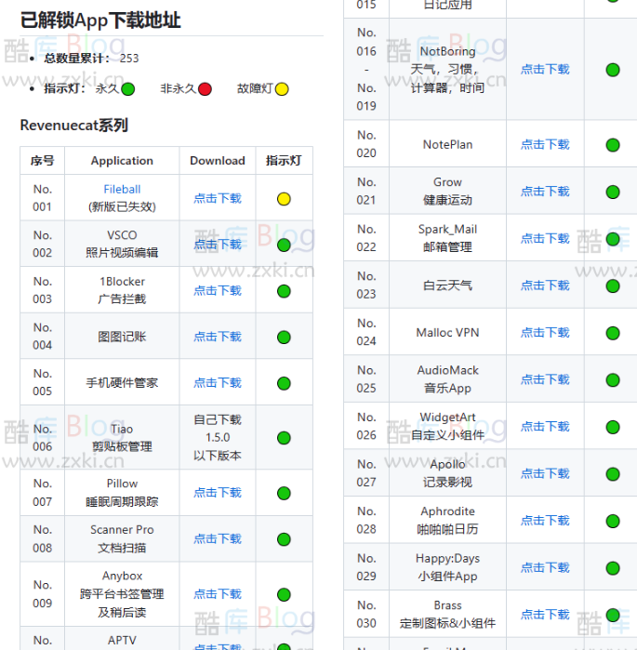The height and width of the screenshot is (650, 637).
Task: Click Malloc VPN download link
Action: tap(545, 332)
